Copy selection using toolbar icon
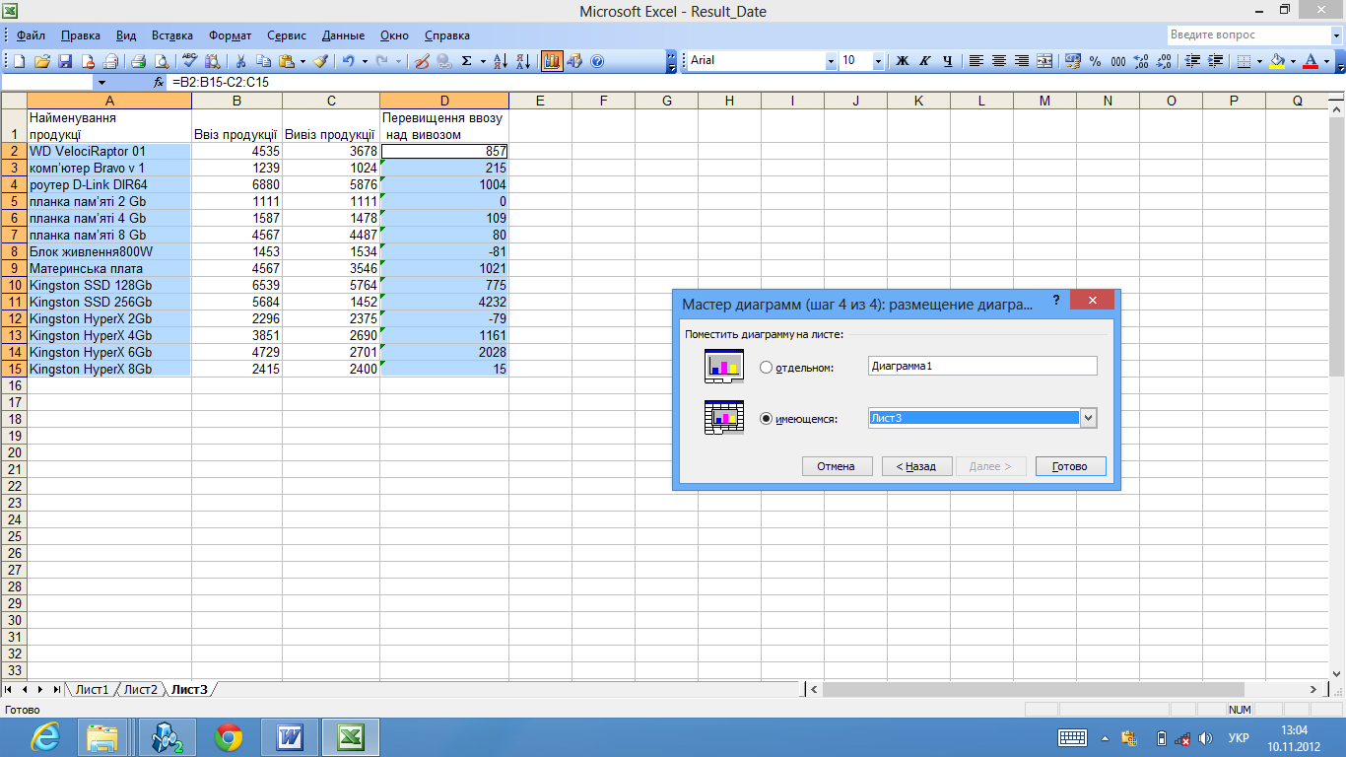 [x=263, y=61]
